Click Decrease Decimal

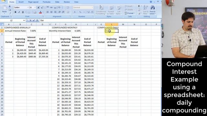pyautogui.click(x=92, y=12)
